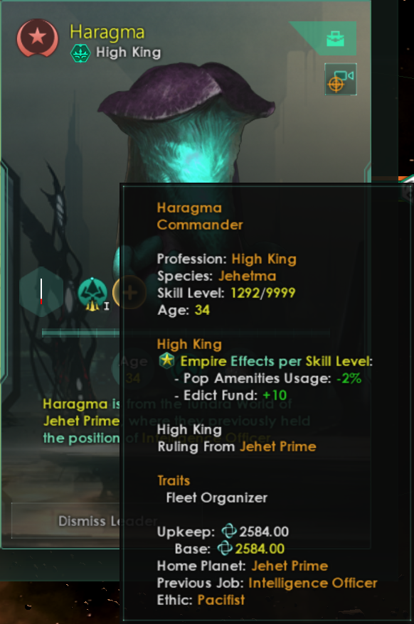
Task: Click Jehet Prime after Ruling From
Action: (277, 446)
